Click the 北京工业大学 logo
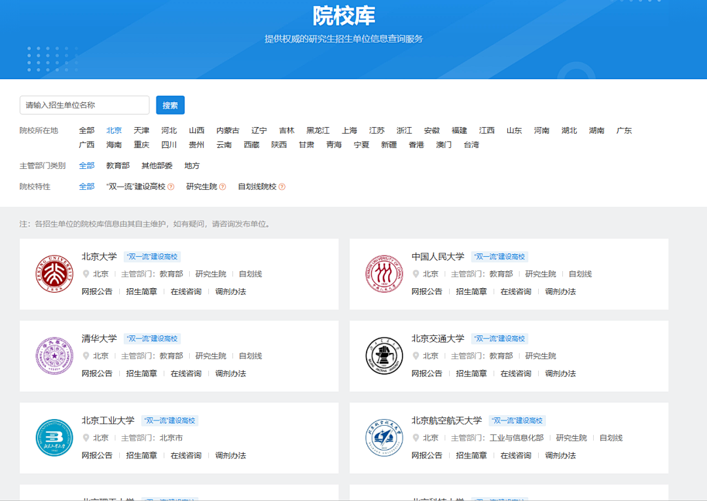Screen dimensions: 707x501 (54, 437)
